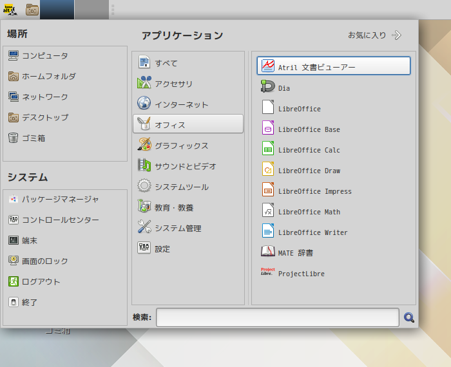Image resolution: width=451 pixels, height=367 pixels.
Task: Open the ALT Linux main menu icon
Action: (10, 10)
